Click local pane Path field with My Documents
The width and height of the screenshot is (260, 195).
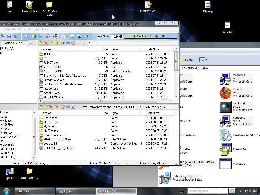point(133,107)
